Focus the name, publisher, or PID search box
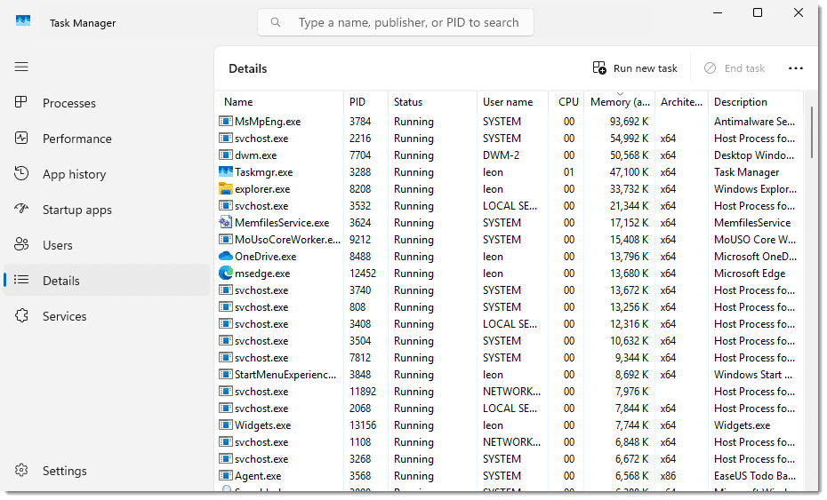This screenshot has height=500, width=827. pos(395,22)
